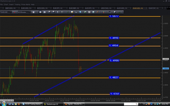Image resolution: width=170 pixels, height=106 pixels.
Task: Open FXCM Trading Station from the taskbar
Action: (x=32, y=104)
